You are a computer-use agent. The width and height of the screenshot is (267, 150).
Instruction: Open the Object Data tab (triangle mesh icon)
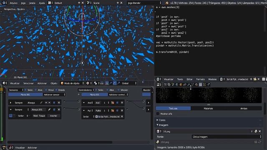coord(193,85)
